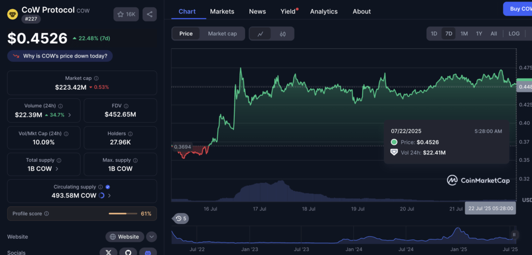532x255 pixels.
Task: Click the pause handle on range navigator
Action: [x=514, y=234]
